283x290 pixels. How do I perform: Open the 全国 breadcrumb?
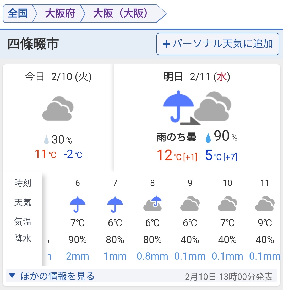pyautogui.click(x=18, y=13)
